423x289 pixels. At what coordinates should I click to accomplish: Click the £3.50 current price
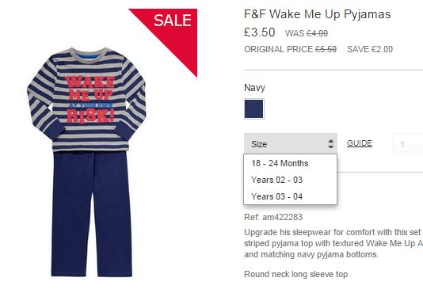click(x=260, y=32)
